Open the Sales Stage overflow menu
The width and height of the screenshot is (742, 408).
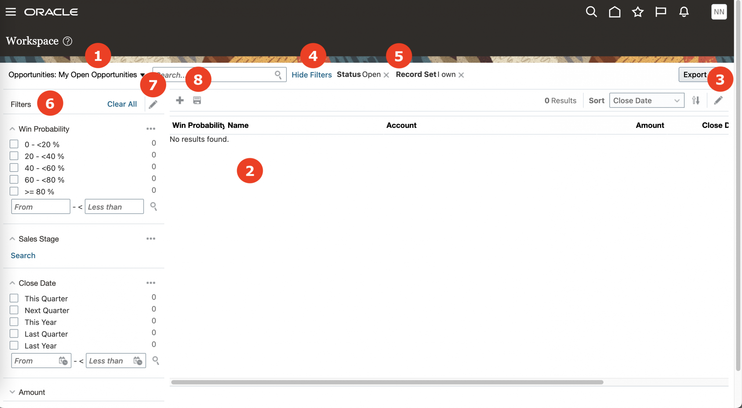[151, 238]
